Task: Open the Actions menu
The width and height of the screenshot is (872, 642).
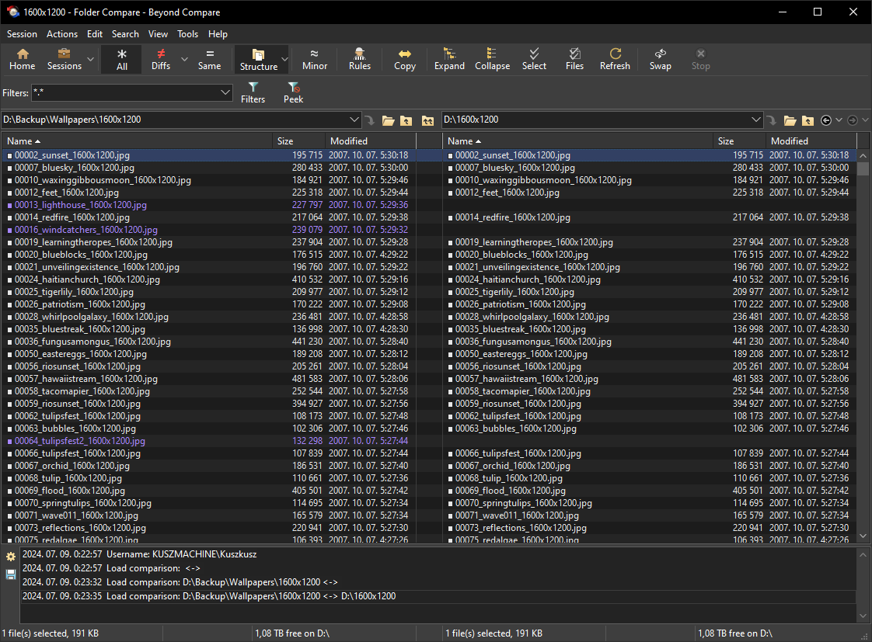Action: pos(61,34)
